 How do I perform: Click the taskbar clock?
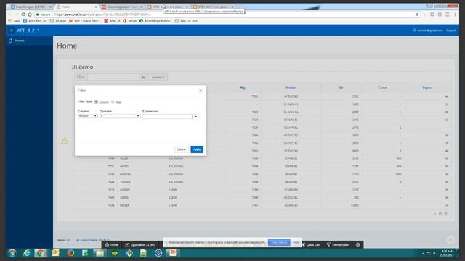pos(448,253)
